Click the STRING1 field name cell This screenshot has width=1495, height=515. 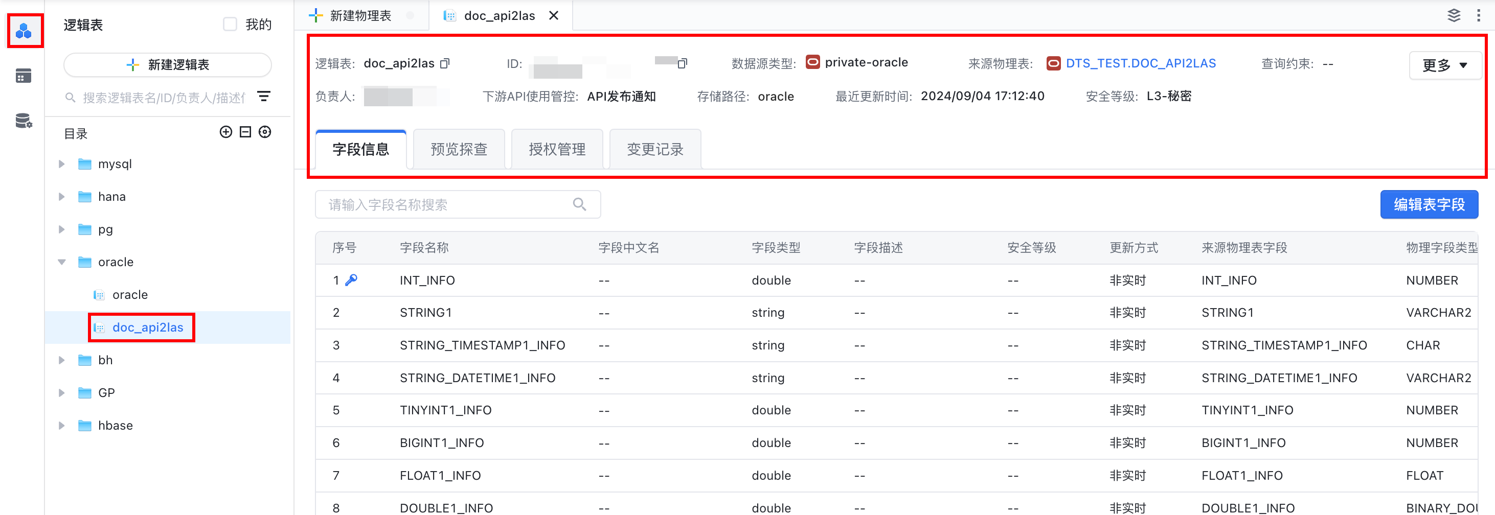pyautogui.click(x=426, y=313)
